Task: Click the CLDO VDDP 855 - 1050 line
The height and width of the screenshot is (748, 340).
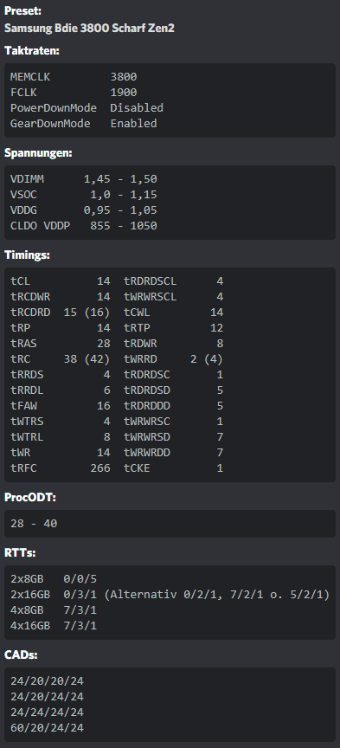Action: click(83, 225)
